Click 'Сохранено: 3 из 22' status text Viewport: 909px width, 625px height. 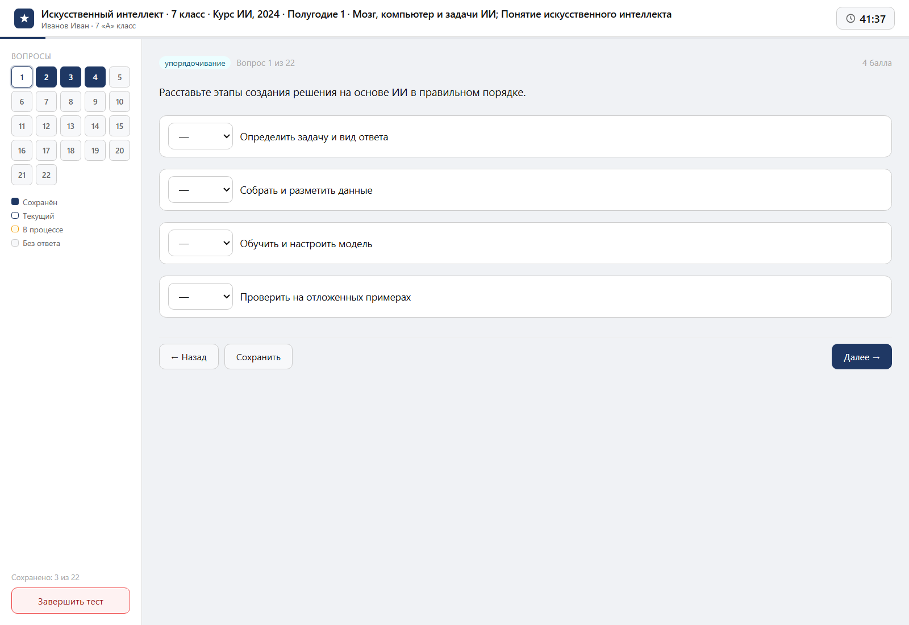[x=45, y=577]
